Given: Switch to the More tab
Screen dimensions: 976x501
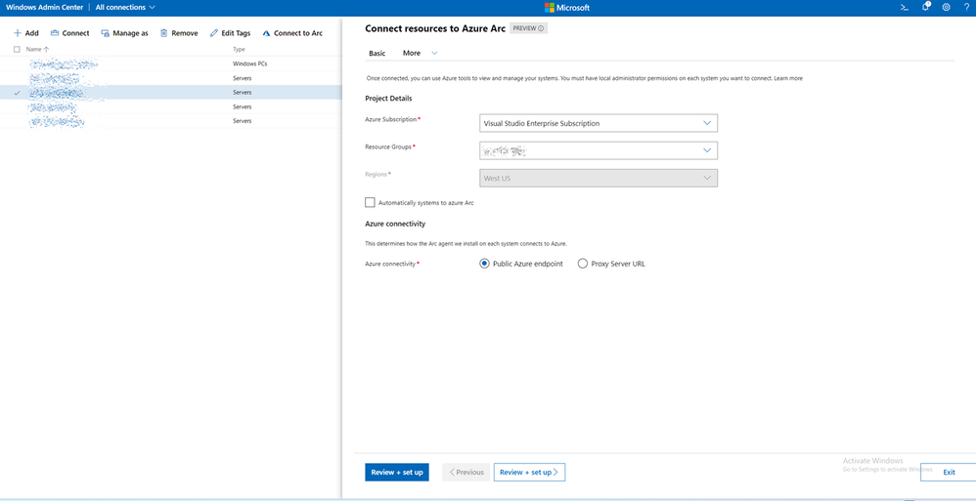Looking at the screenshot, I should tap(412, 54).
